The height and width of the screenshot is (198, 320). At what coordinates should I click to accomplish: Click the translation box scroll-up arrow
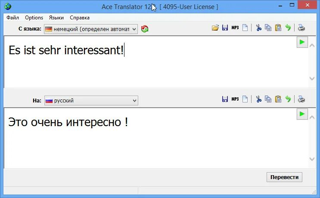[x=312, y=117]
